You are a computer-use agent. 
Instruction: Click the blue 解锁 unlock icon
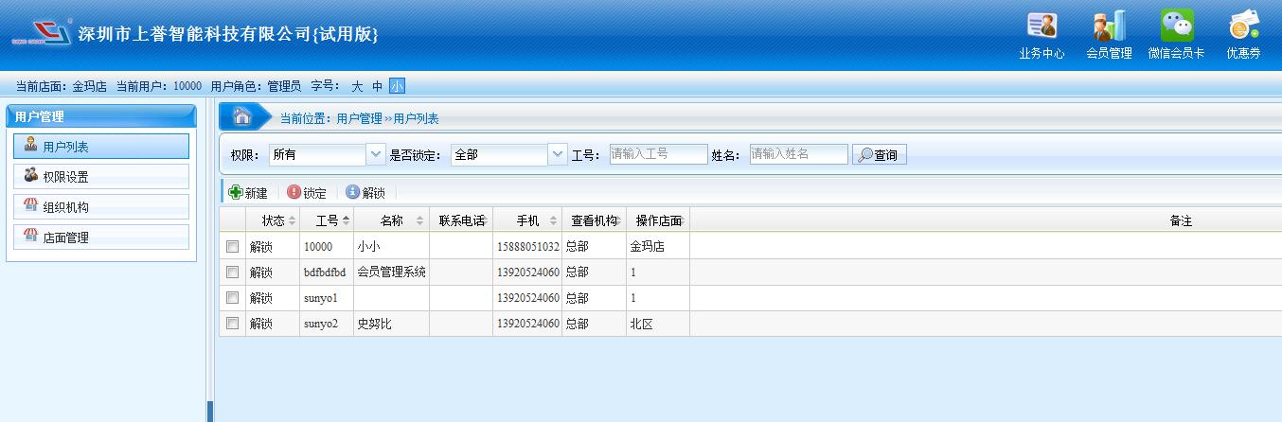[x=352, y=192]
